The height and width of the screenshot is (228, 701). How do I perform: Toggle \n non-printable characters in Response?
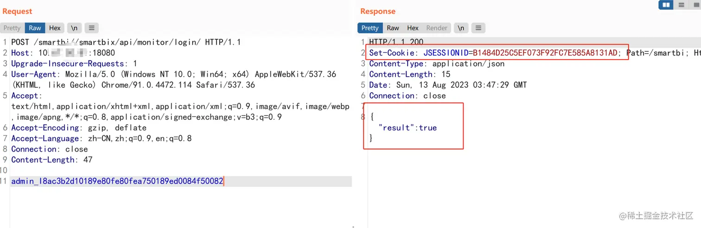point(461,28)
